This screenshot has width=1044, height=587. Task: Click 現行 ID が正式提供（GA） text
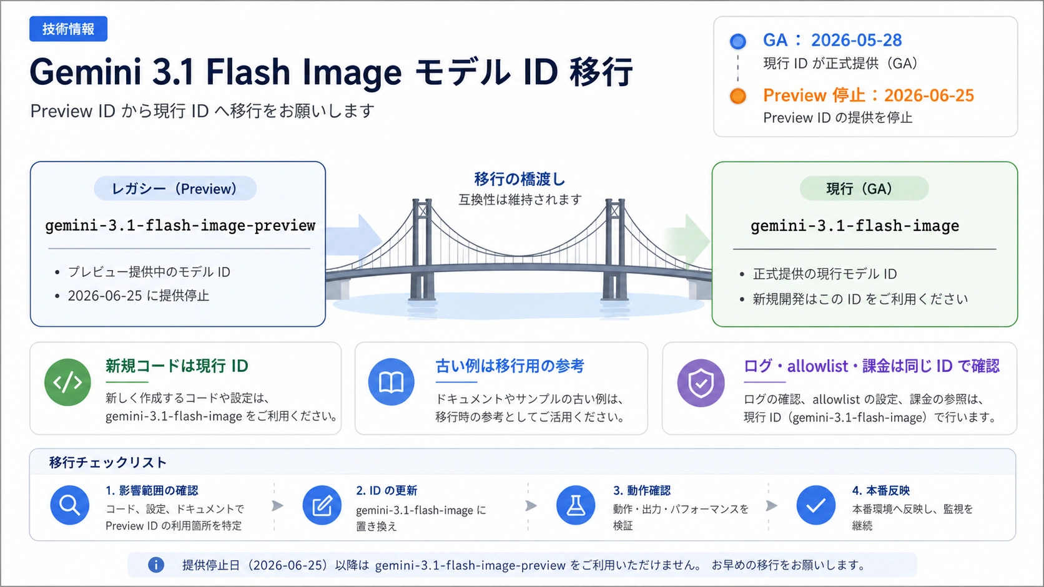840,63
